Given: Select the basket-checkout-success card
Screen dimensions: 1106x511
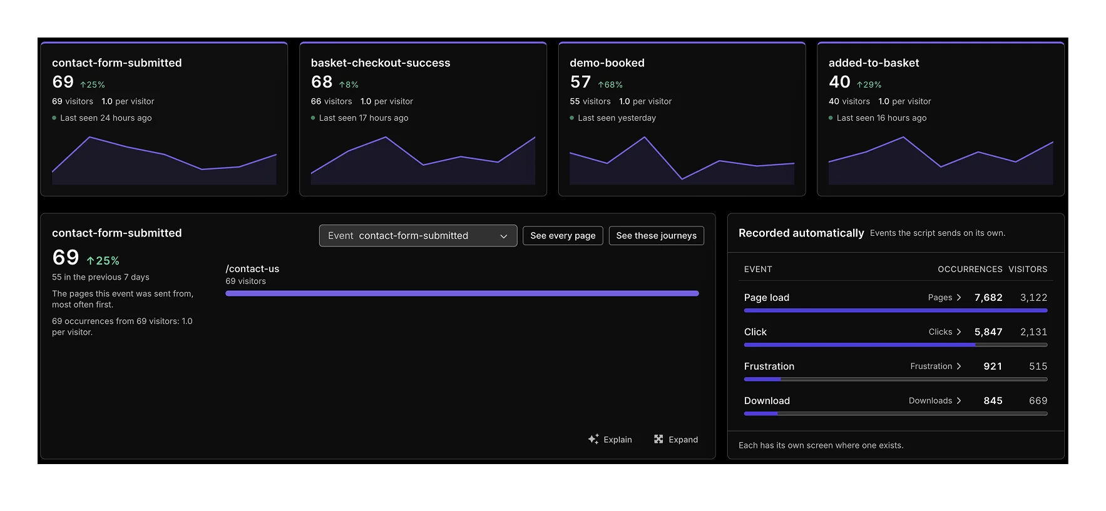Looking at the screenshot, I should click(x=423, y=119).
